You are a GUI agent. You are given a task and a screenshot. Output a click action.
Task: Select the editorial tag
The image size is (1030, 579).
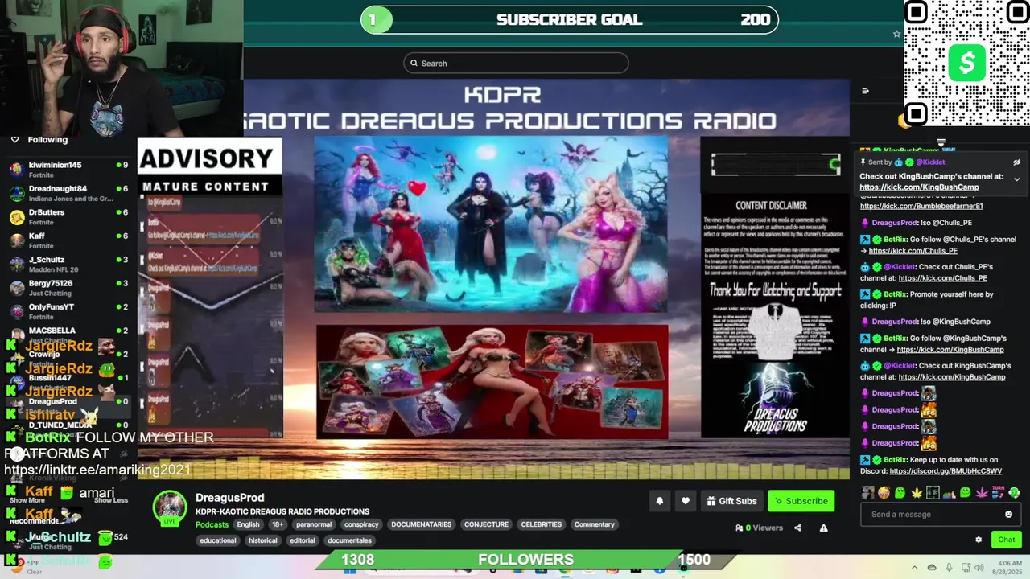pyautogui.click(x=303, y=540)
